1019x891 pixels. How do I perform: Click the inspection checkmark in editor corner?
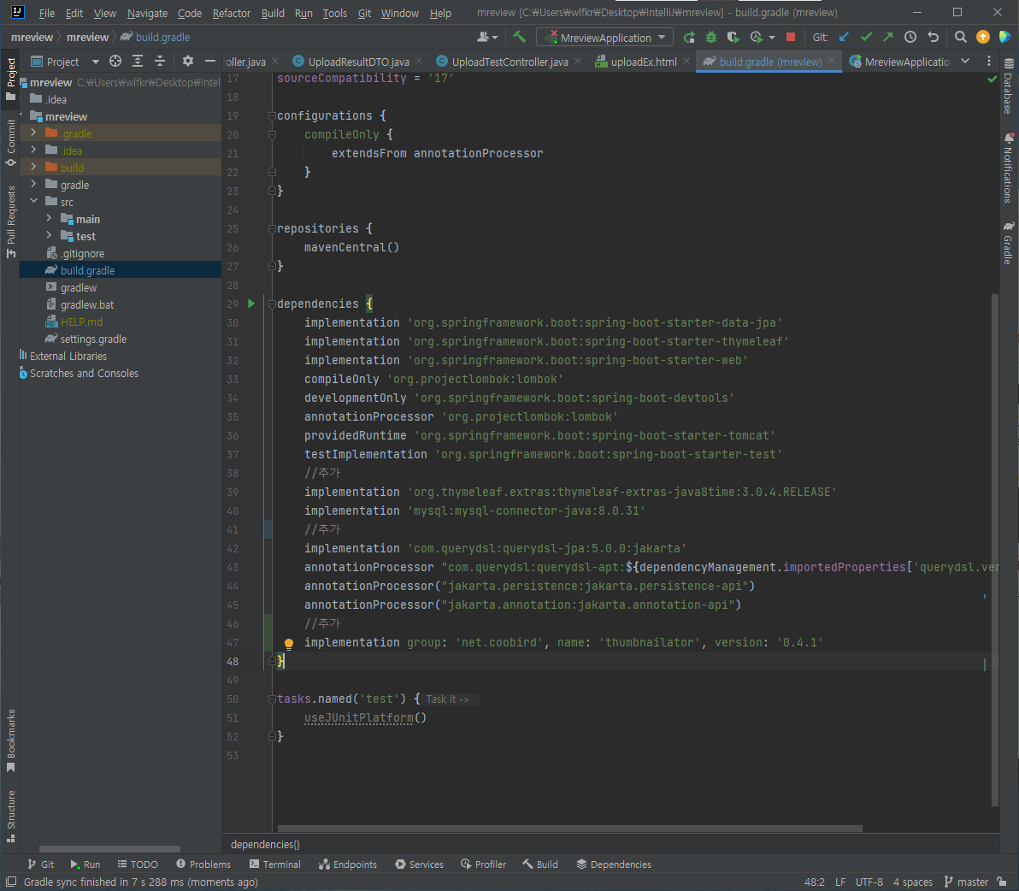(x=992, y=79)
